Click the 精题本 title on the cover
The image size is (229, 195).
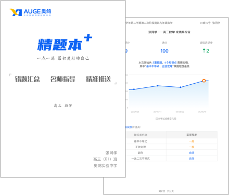(59, 45)
